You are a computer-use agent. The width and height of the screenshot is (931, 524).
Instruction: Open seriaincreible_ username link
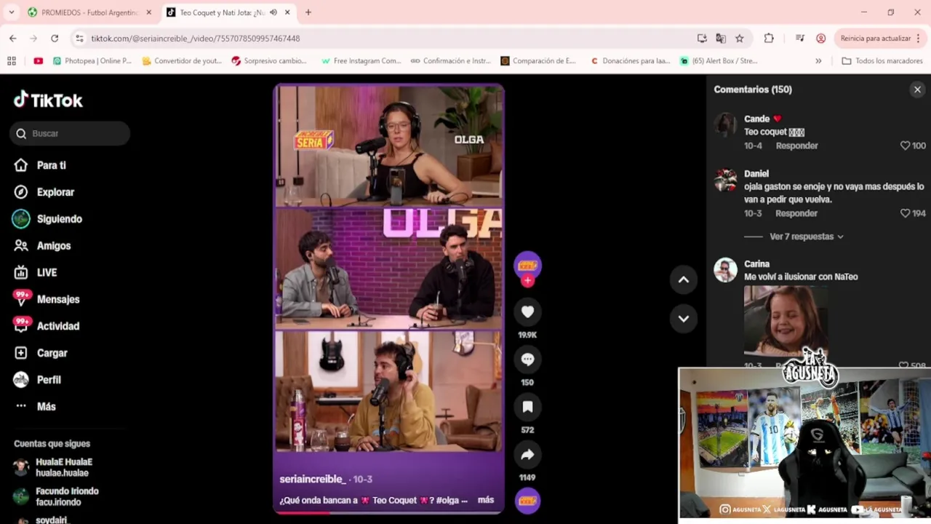312,479
